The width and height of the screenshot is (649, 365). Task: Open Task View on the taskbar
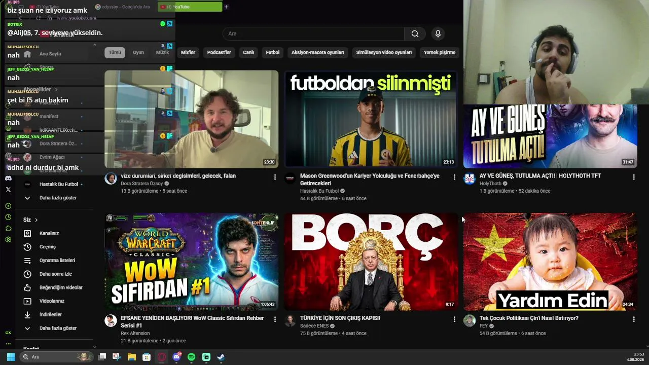coord(102,357)
